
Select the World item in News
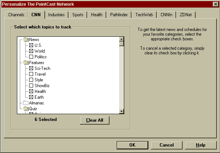point(40,51)
